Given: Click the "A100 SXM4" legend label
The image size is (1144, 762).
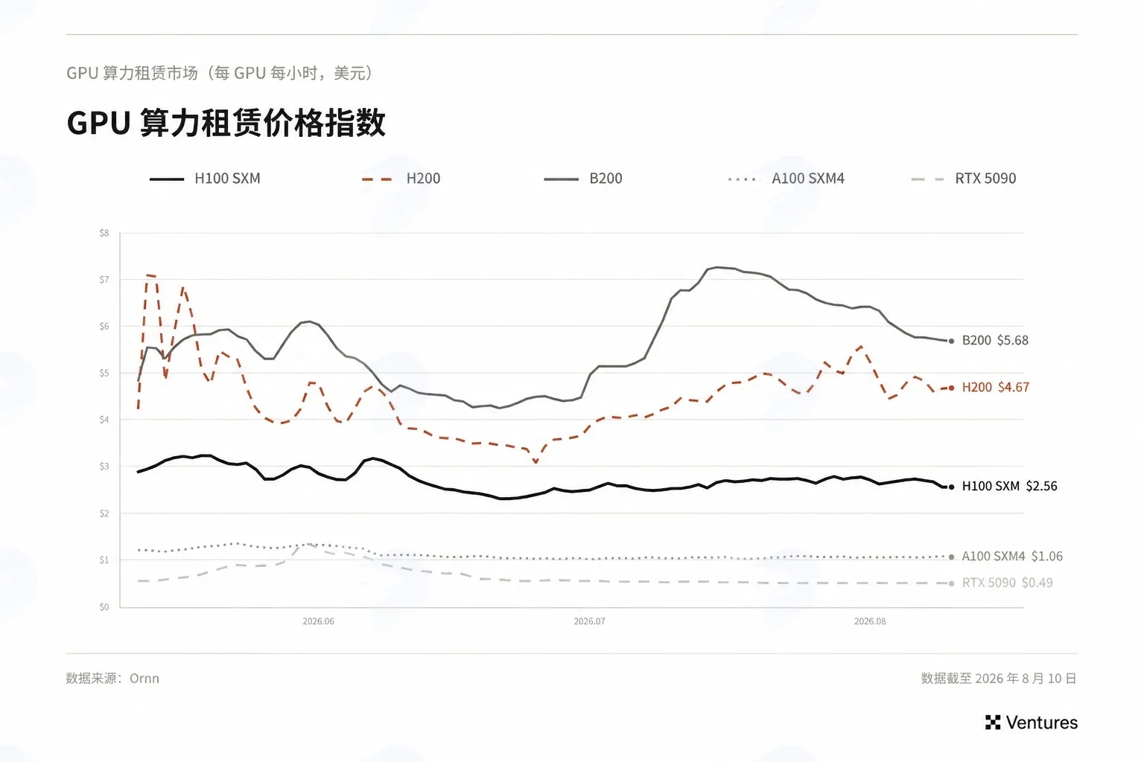Looking at the screenshot, I should tap(808, 179).
